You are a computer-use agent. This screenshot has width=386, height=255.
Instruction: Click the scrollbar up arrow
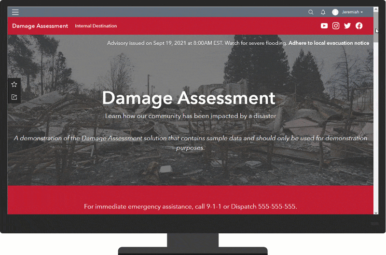(376, 9)
